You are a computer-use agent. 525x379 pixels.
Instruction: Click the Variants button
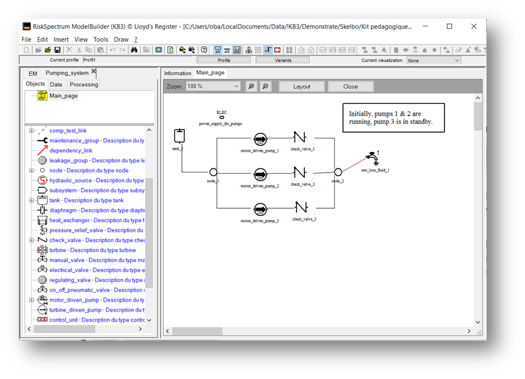click(283, 60)
